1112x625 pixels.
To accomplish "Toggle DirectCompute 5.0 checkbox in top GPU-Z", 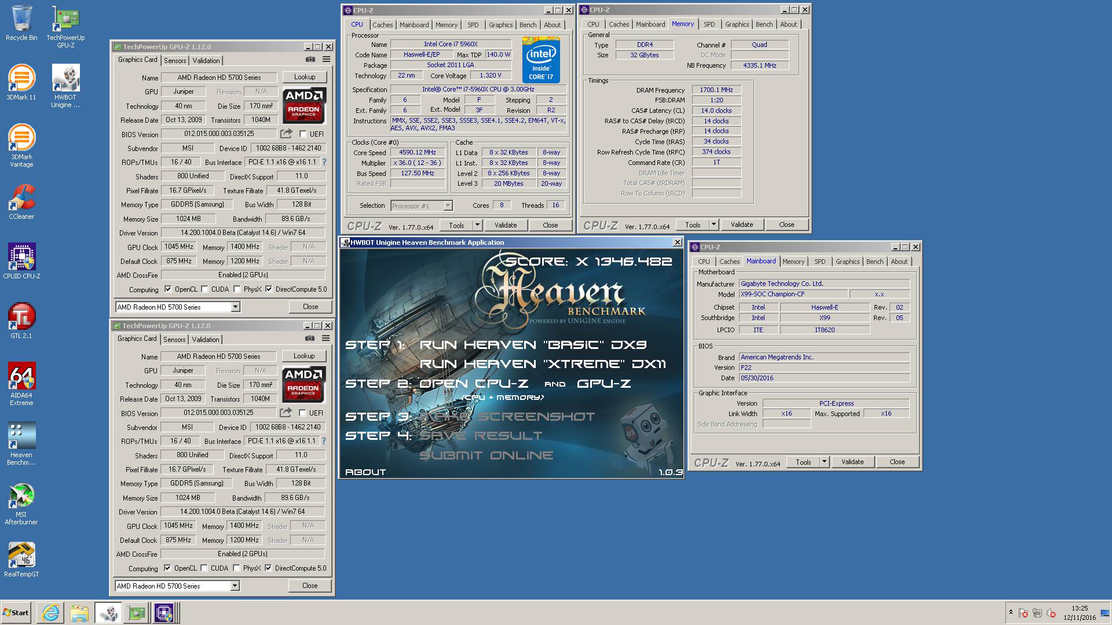I will tap(269, 289).
